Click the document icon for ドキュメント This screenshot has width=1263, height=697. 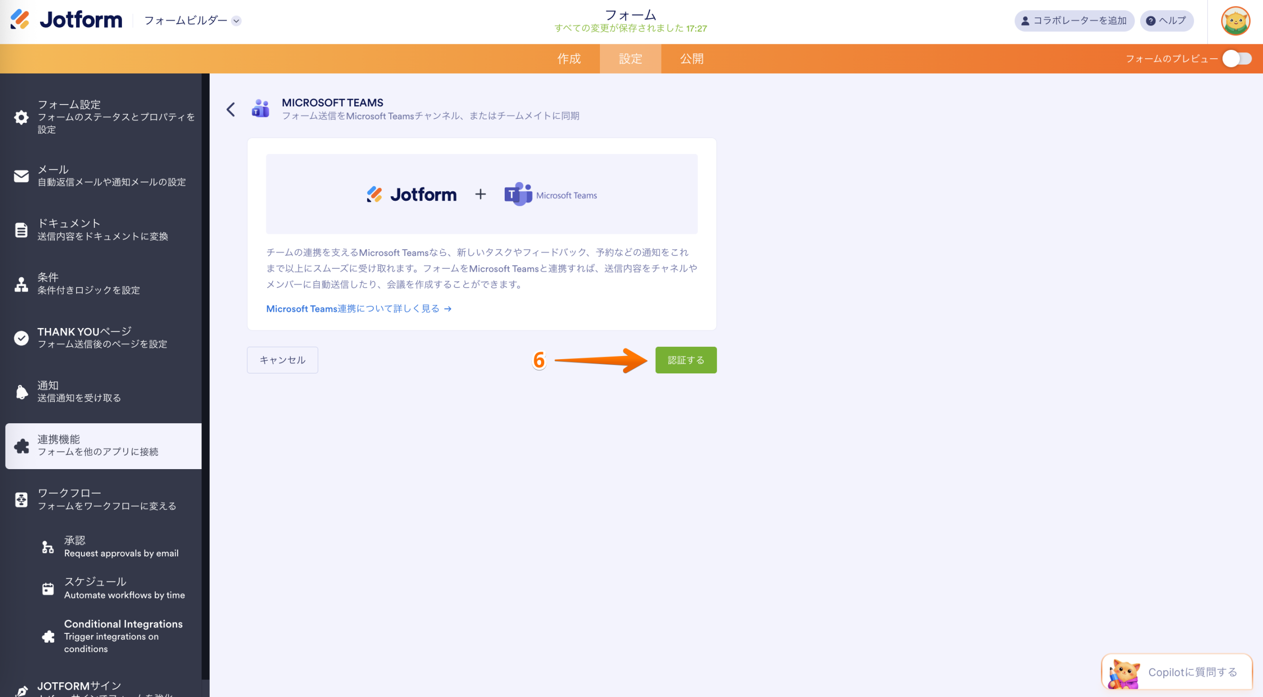(21, 230)
